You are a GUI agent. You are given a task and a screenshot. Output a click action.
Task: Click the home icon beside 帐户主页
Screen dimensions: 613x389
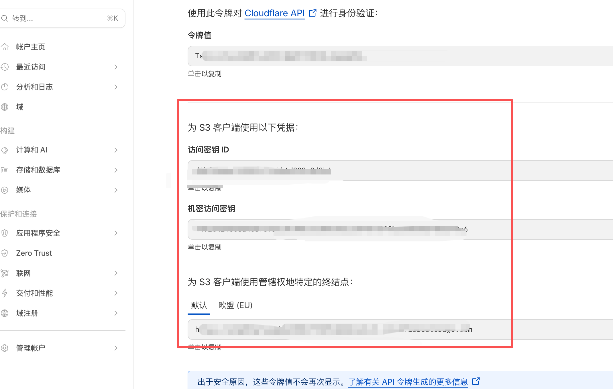click(x=5, y=47)
